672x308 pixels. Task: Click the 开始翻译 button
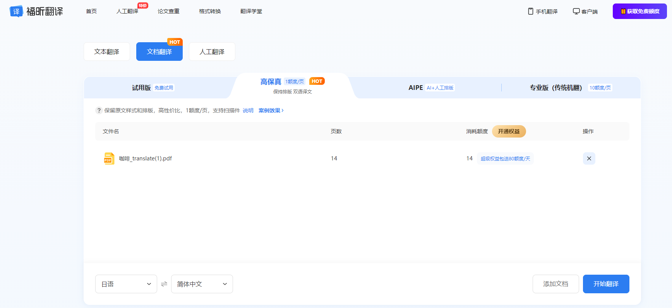pos(606,284)
